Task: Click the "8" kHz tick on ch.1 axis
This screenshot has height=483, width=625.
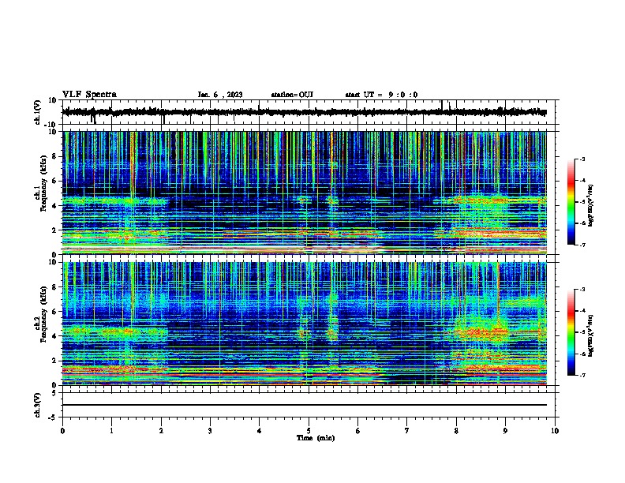Action: pyautogui.click(x=54, y=156)
